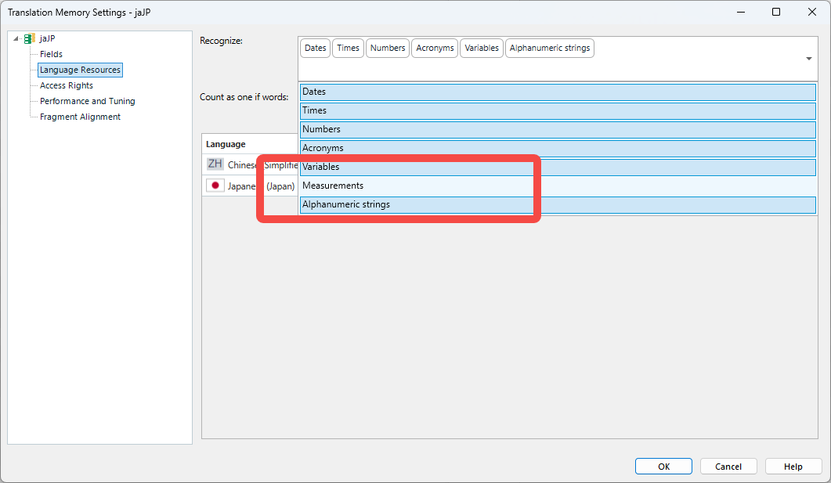Screen dimensions: 831x483
Task: Confirm settings with the OK button
Action: 663,466
